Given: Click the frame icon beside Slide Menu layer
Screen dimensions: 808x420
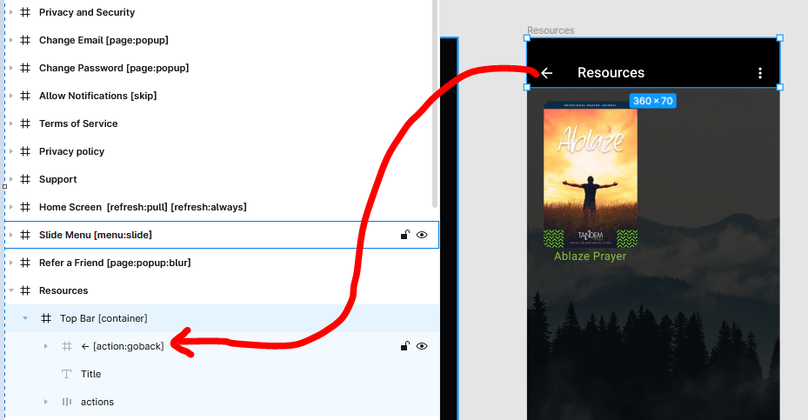Looking at the screenshot, I should point(25,235).
